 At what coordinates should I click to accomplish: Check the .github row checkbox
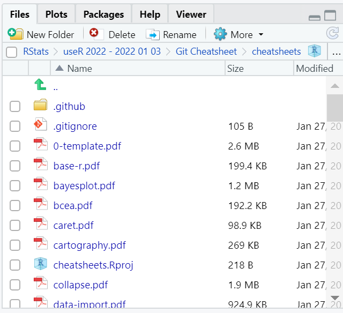click(x=15, y=107)
